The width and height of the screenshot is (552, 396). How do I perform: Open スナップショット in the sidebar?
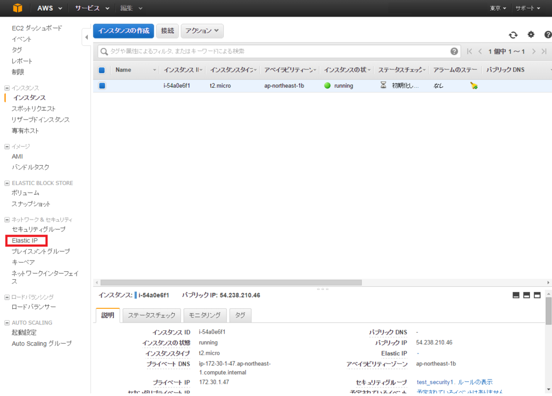tap(31, 204)
